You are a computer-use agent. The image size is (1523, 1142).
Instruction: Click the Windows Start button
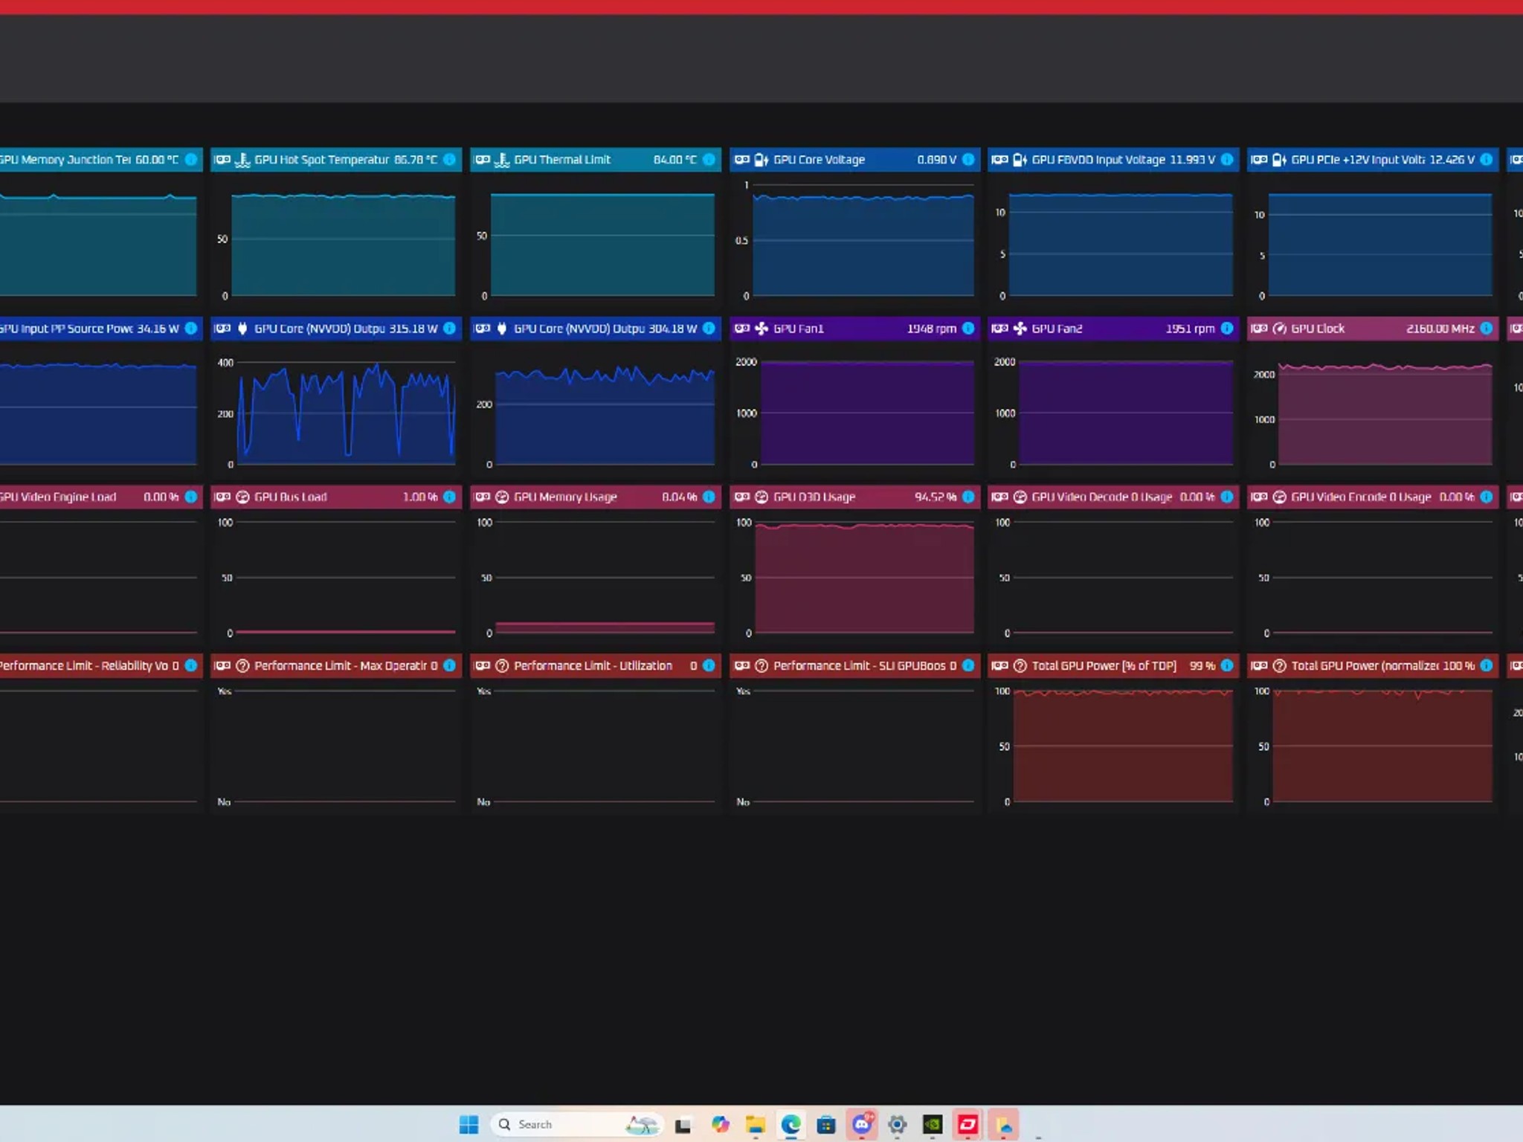pos(469,1124)
